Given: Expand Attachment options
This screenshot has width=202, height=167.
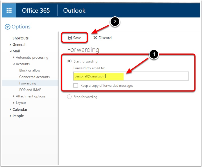Looking at the screenshot, I should [x=14, y=96].
